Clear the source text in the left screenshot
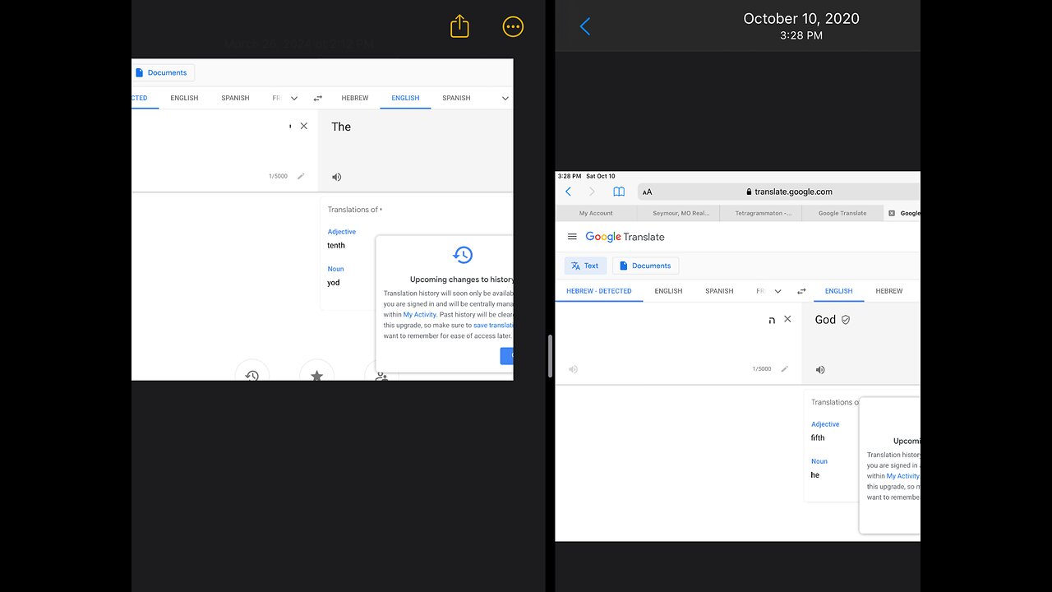The height and width of the screenshot is (592, 1052). tap(304, 126)
